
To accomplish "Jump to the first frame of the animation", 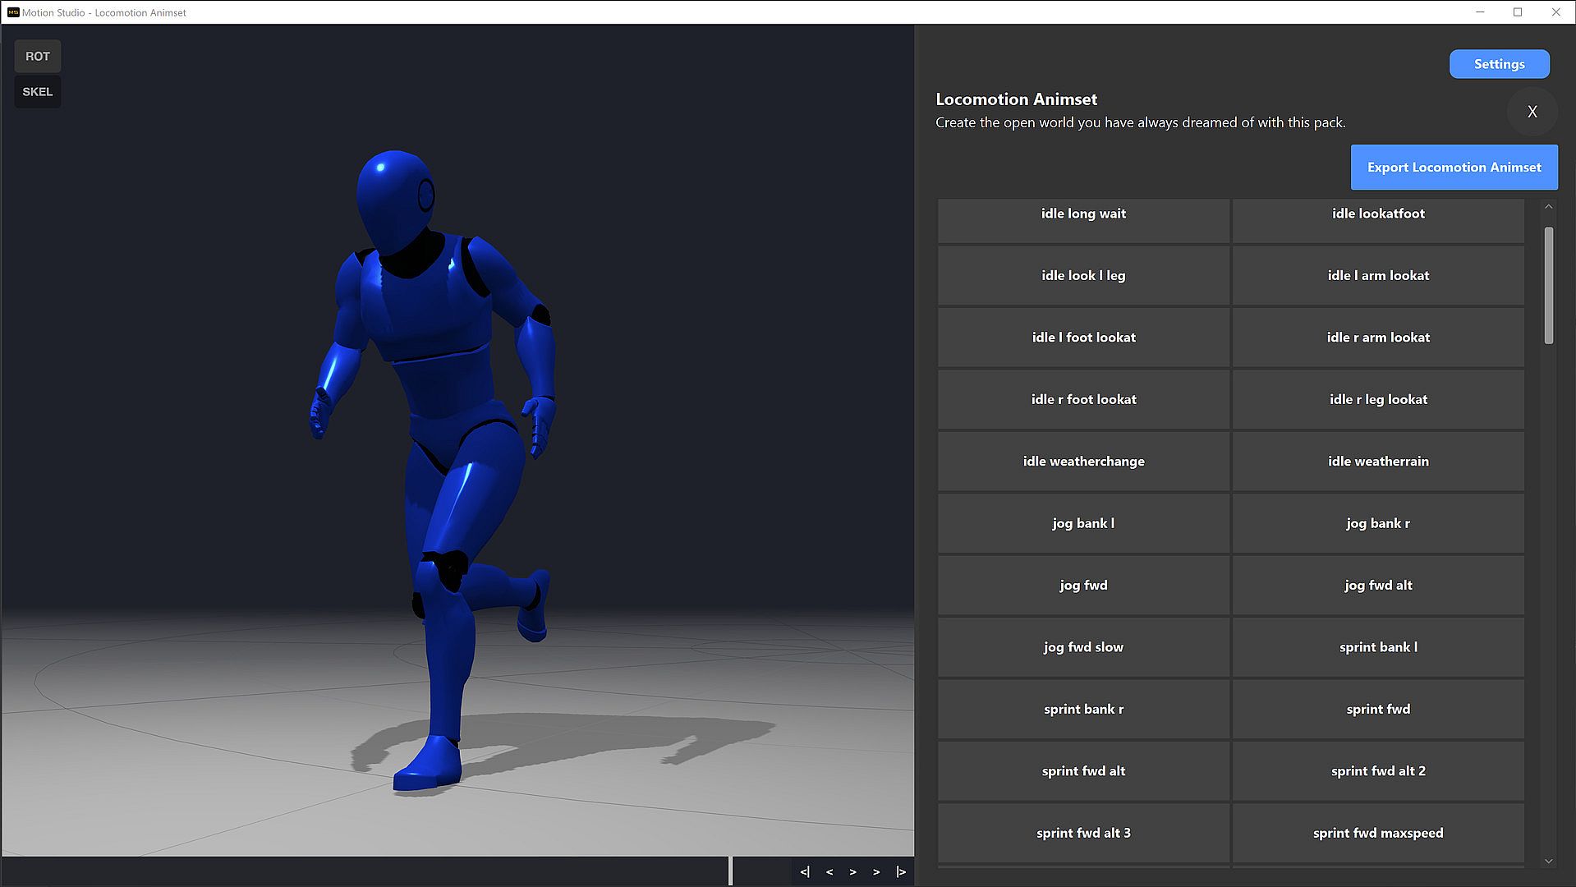I will 804,871.
